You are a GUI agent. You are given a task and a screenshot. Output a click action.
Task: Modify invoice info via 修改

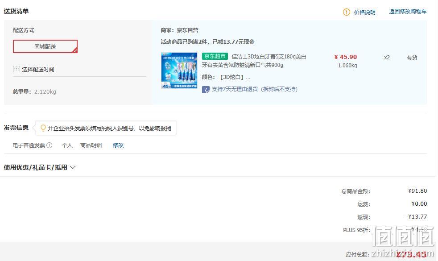pyautogui.click(x=118, y=145)
